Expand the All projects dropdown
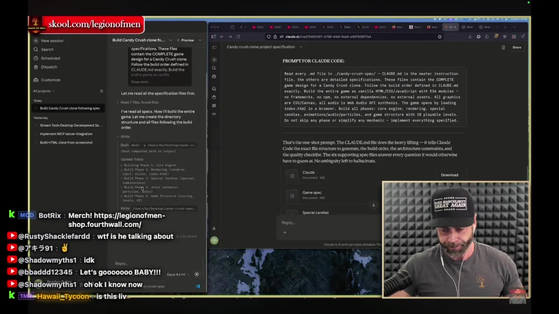 [x=44, y=91]
